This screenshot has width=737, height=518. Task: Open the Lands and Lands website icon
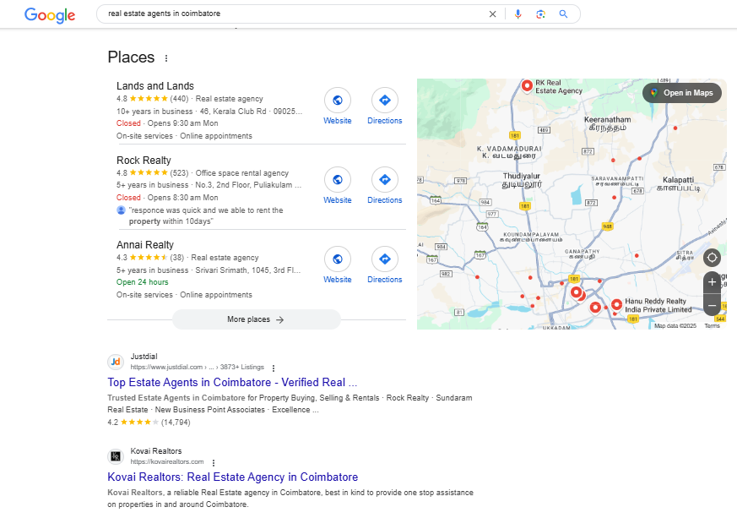(x=338, y=101)
